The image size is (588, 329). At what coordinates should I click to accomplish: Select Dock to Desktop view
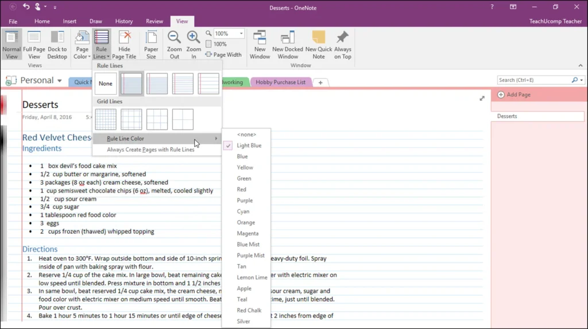pos(57,45)
